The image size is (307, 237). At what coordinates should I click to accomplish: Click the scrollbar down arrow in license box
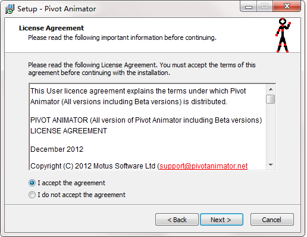pos(271,165)
